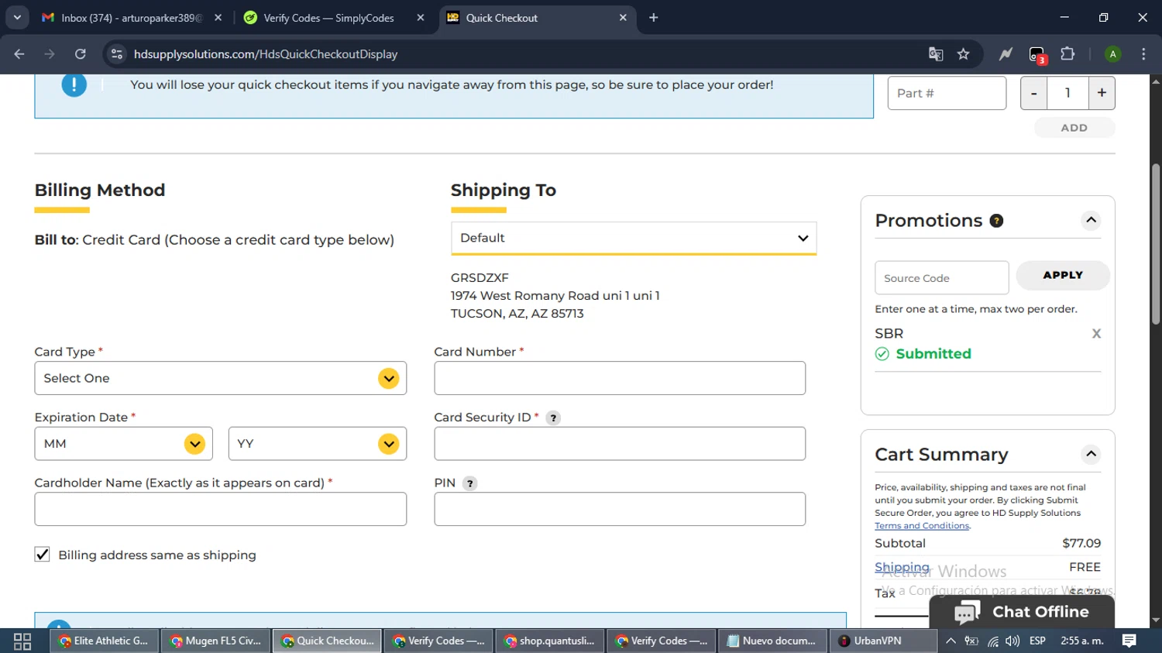Close the Gmail Inbox tab

point(218,17)
